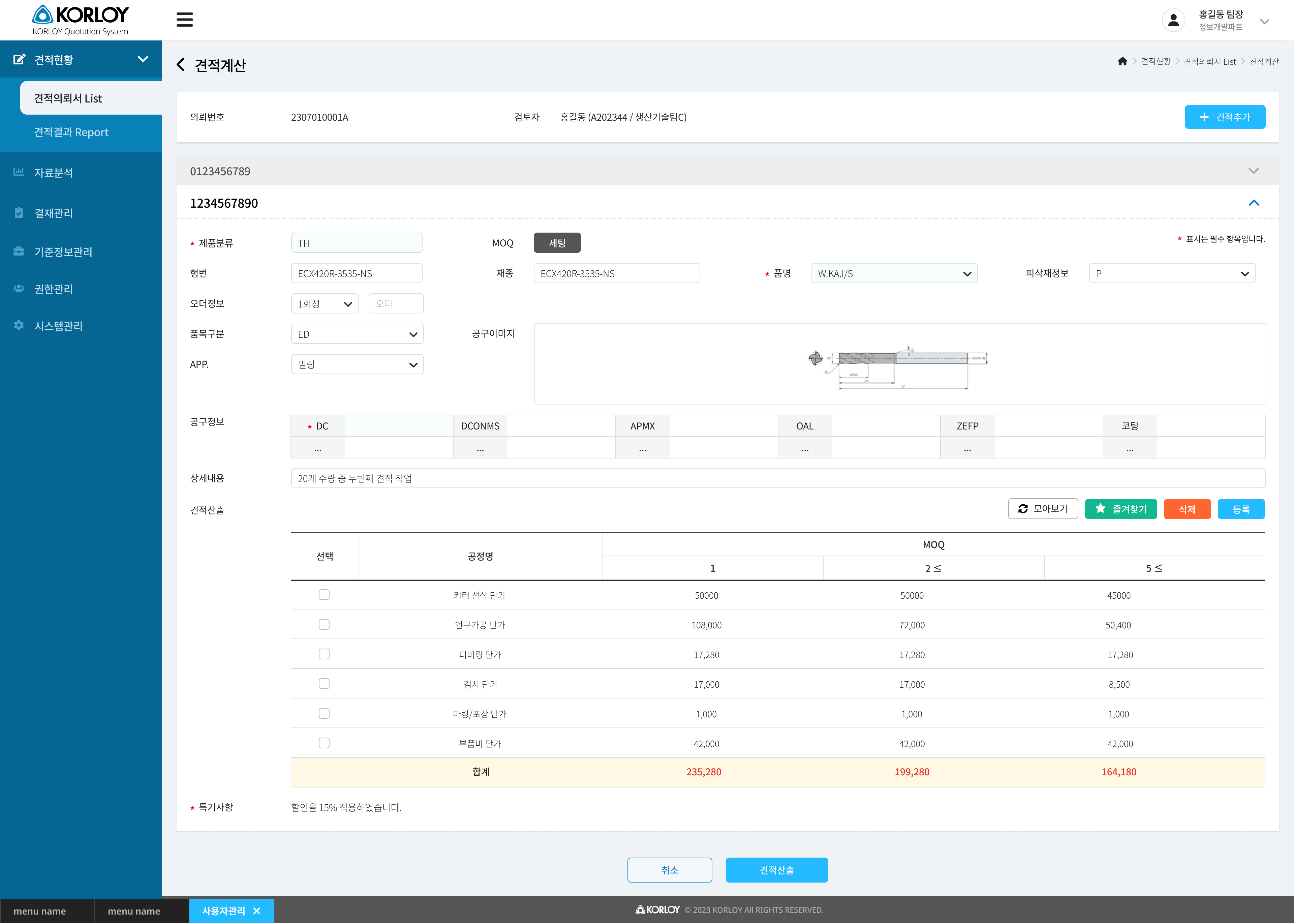Click 견적의뢰서 List breadcrumb link
This screenshot has height=923, width=1294.
point(1209,61)
